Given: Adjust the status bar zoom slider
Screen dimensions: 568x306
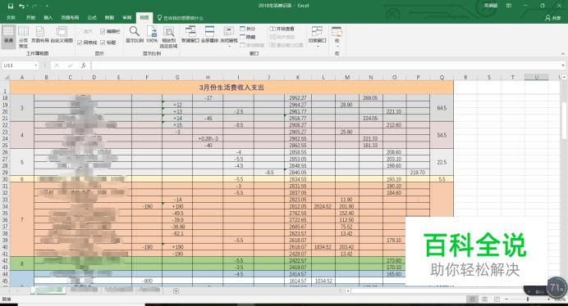Looking at the screenshot, I should click(x=528, y=299).
